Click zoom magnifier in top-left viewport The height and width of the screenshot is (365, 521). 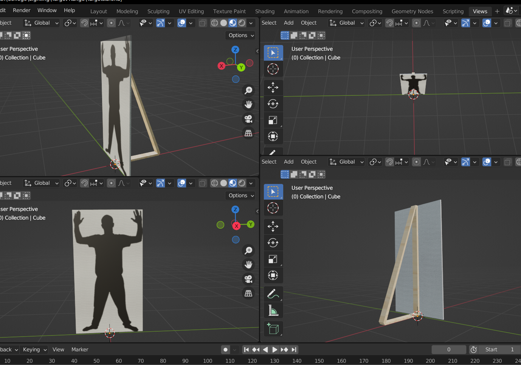(x=248, y=90)
